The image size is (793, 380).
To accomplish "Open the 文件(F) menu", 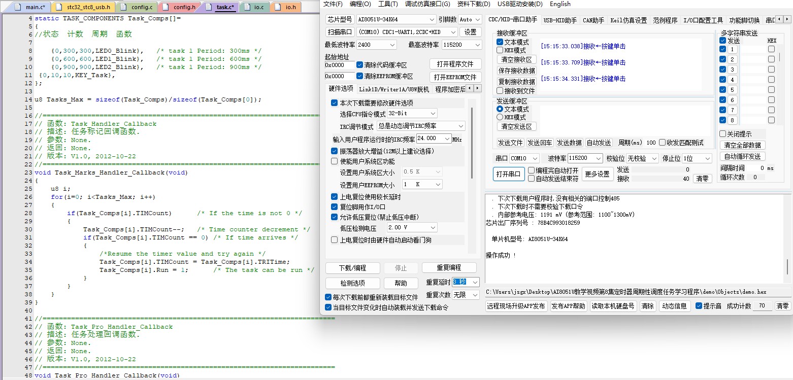I will pyautogui.click(x=333, y=4).
